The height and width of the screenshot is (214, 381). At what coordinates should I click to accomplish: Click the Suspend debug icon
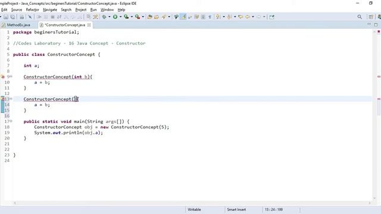[x=46, y=17]
